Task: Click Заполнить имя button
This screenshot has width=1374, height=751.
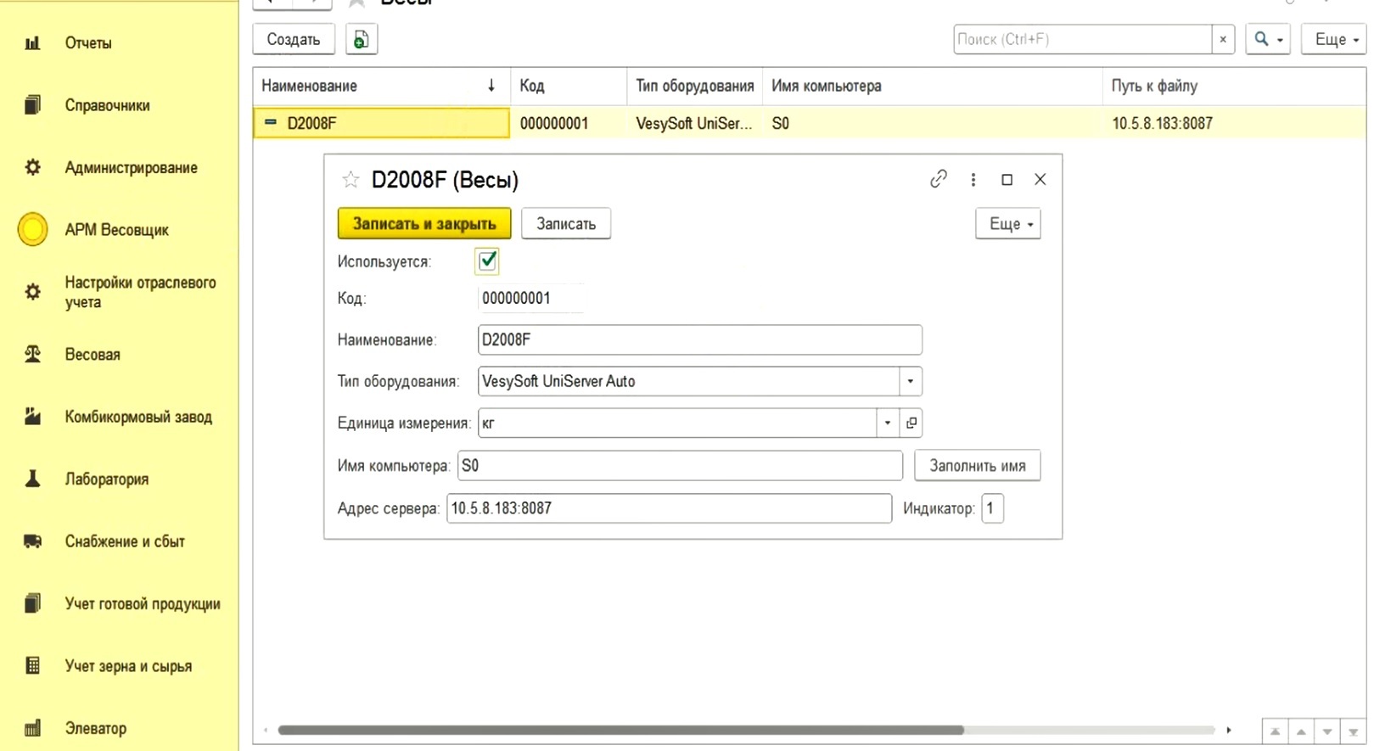Action: [978, 466]
